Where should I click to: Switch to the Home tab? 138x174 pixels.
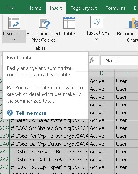point(34,8)
